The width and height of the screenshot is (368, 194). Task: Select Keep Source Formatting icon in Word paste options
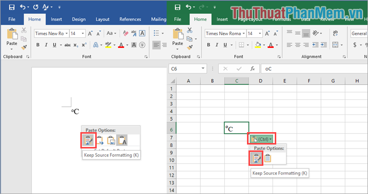coord(88,141)
